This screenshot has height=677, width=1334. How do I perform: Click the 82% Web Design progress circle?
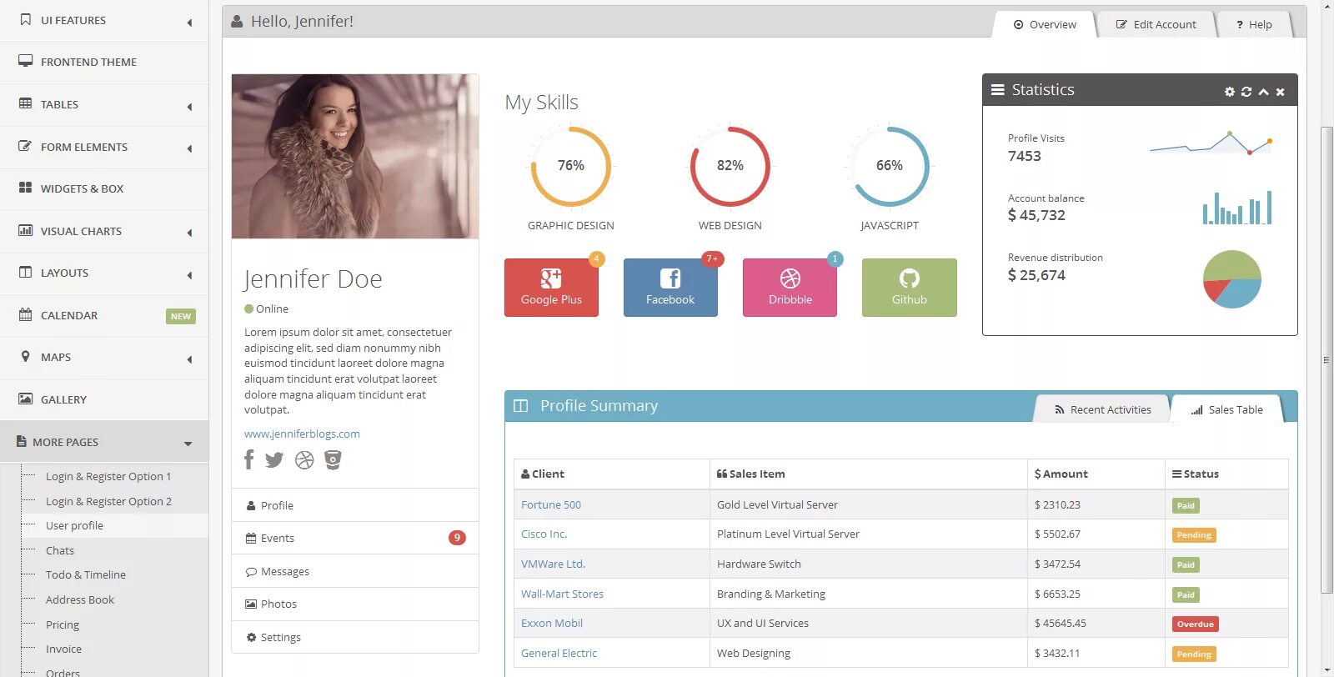(x=730, y=166)
